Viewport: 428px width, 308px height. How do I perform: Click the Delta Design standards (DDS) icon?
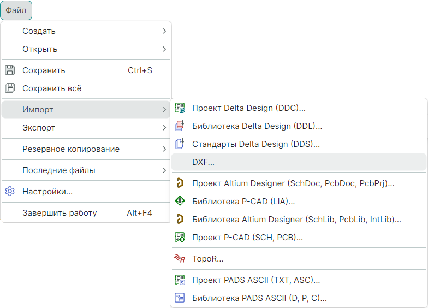[180, 144]
